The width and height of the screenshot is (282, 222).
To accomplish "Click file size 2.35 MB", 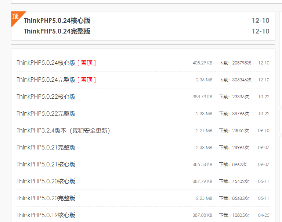I will [204, 80].
